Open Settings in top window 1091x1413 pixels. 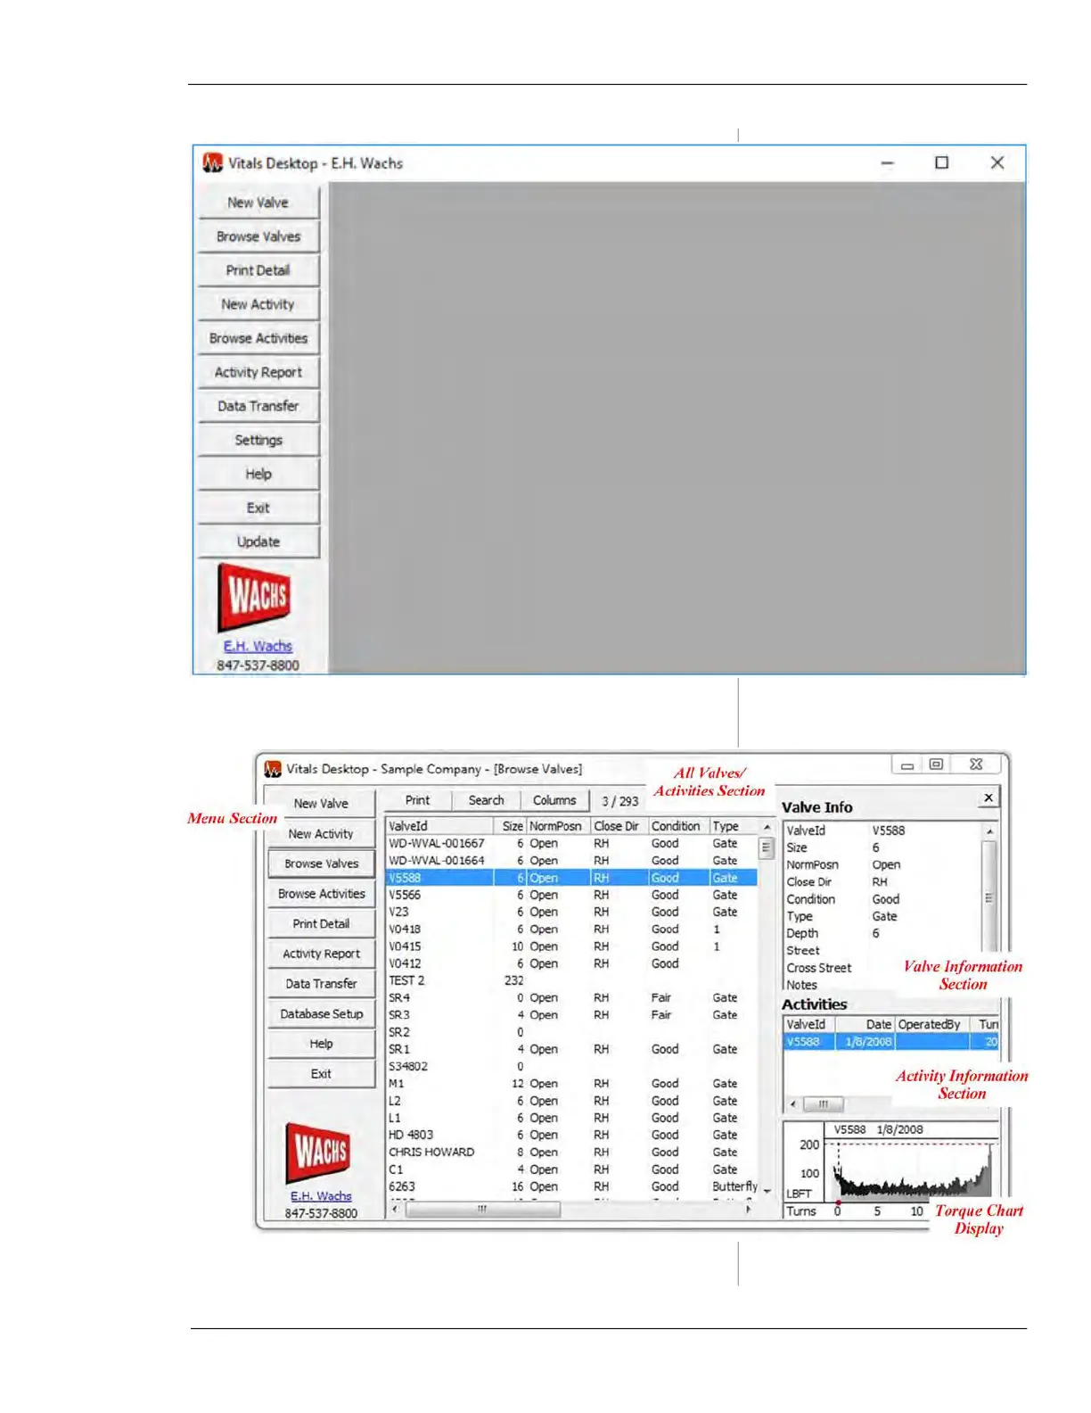[258, 440]
